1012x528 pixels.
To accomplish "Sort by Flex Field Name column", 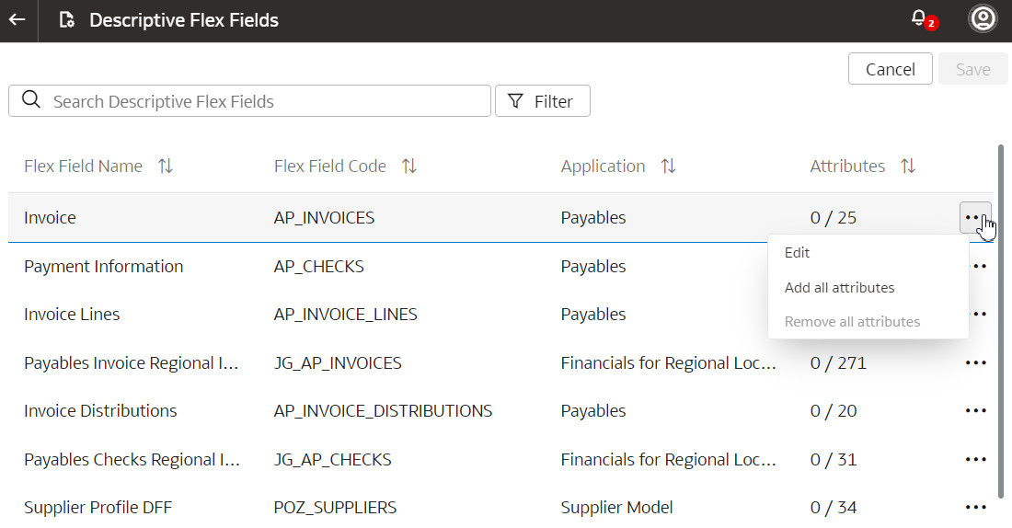I will point(166,166).
